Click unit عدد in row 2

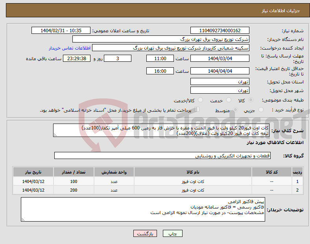[x=114, y=190]
